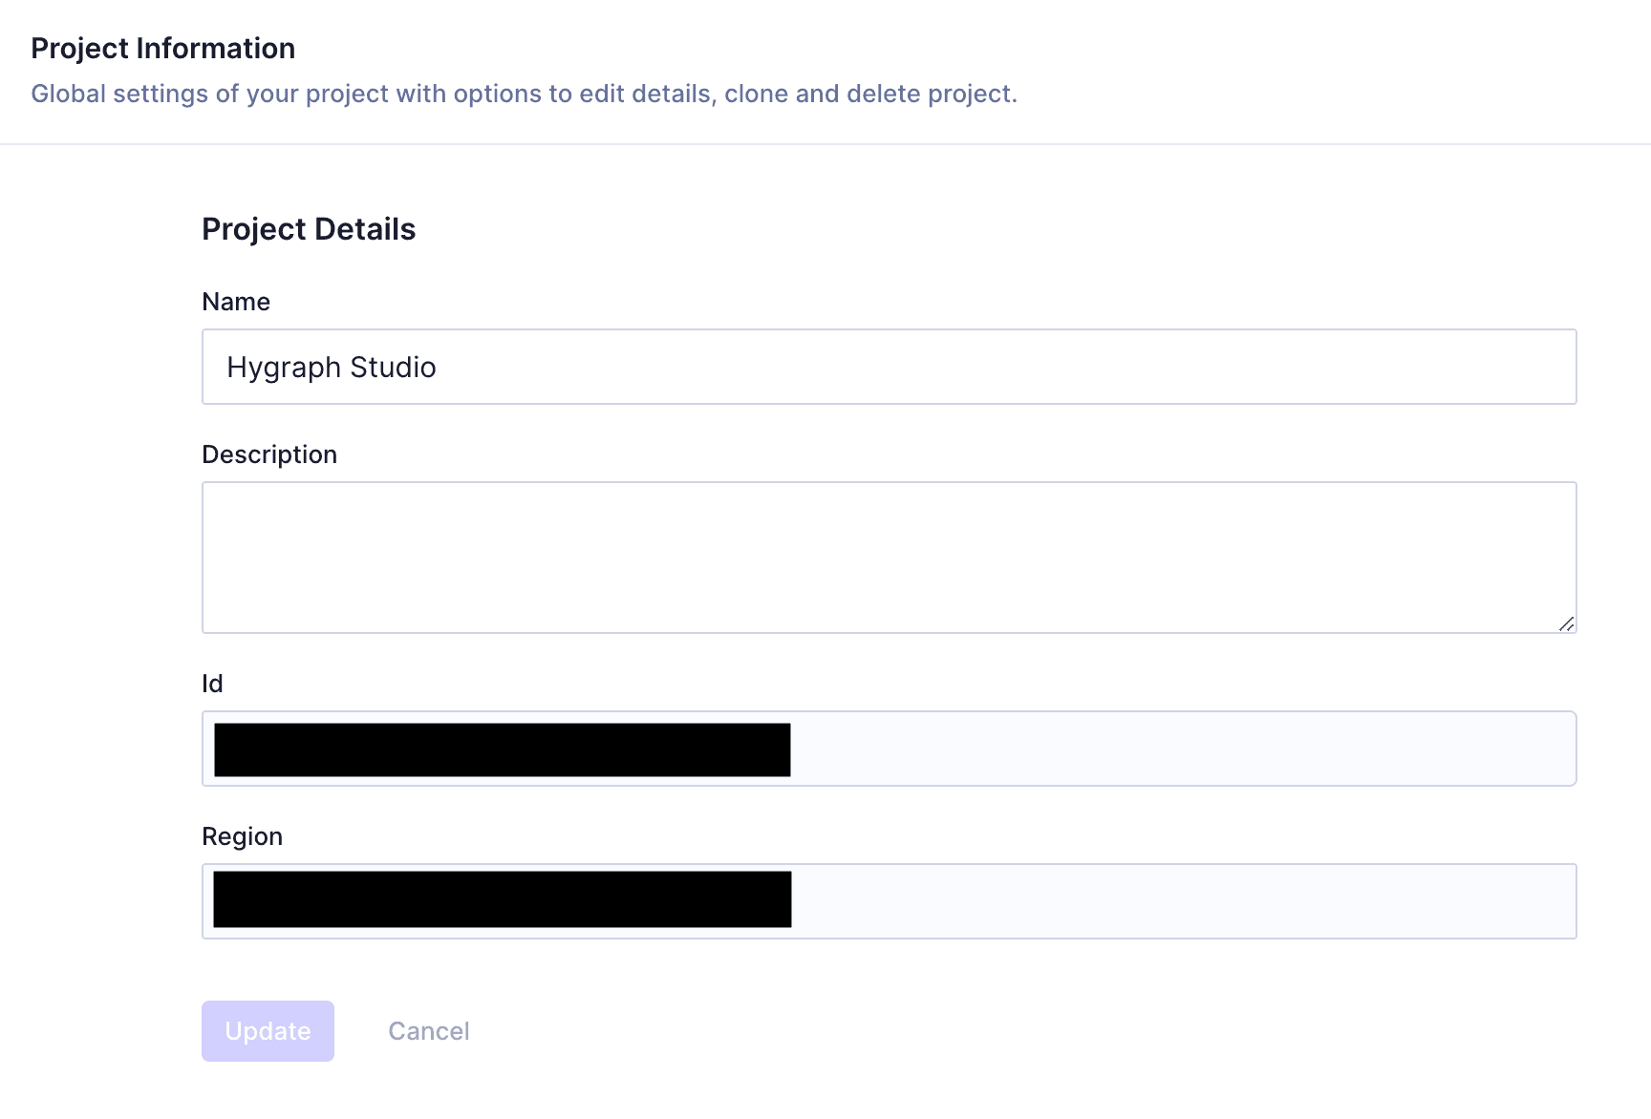The image size is (1651, 1119).
Task: Select the redacted Id value
Action: [501, 749]
